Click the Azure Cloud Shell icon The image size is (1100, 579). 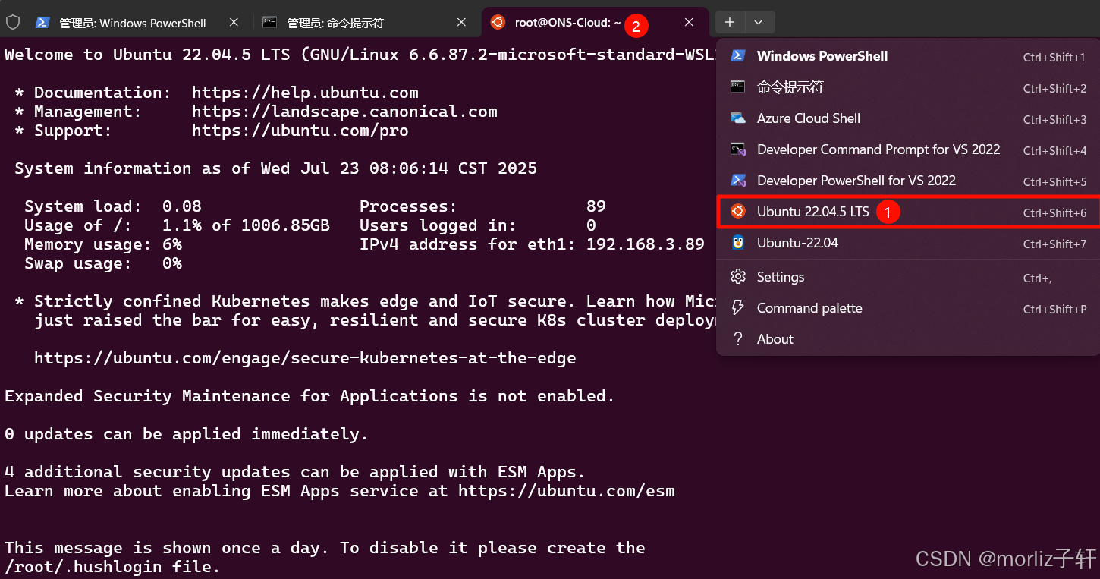737,118
